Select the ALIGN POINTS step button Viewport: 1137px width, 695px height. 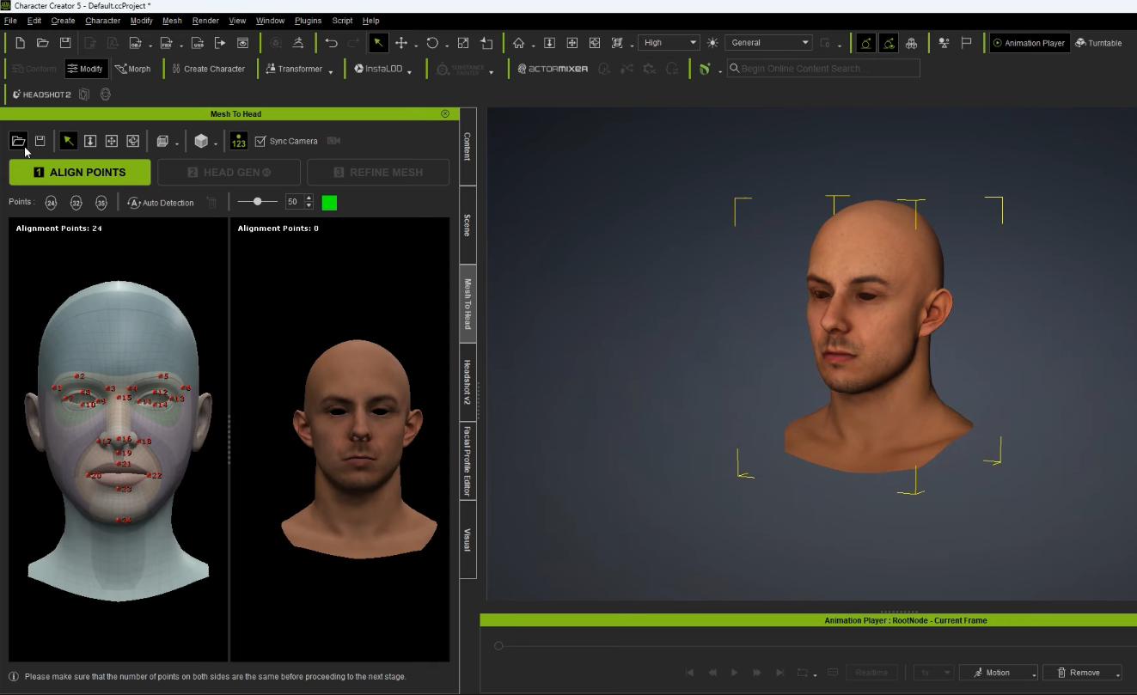[x=80, y=172]
